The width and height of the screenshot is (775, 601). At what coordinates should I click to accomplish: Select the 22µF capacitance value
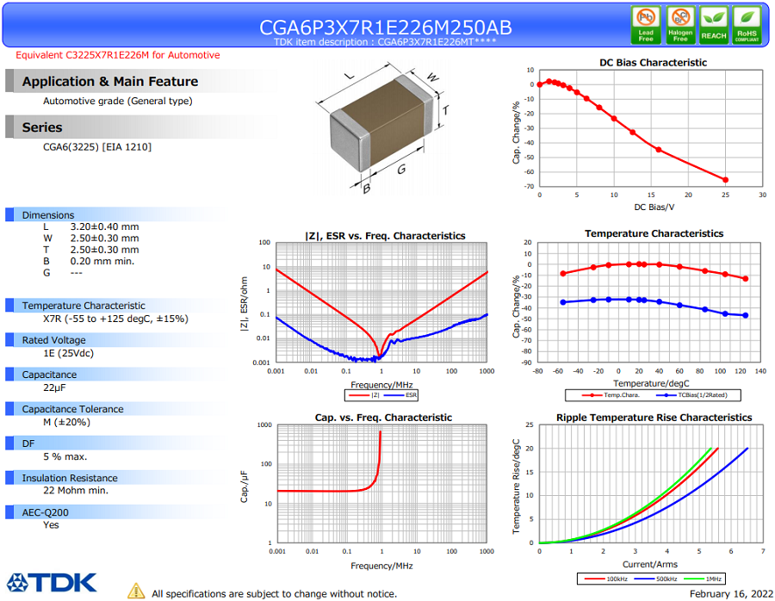coord(54,388)
